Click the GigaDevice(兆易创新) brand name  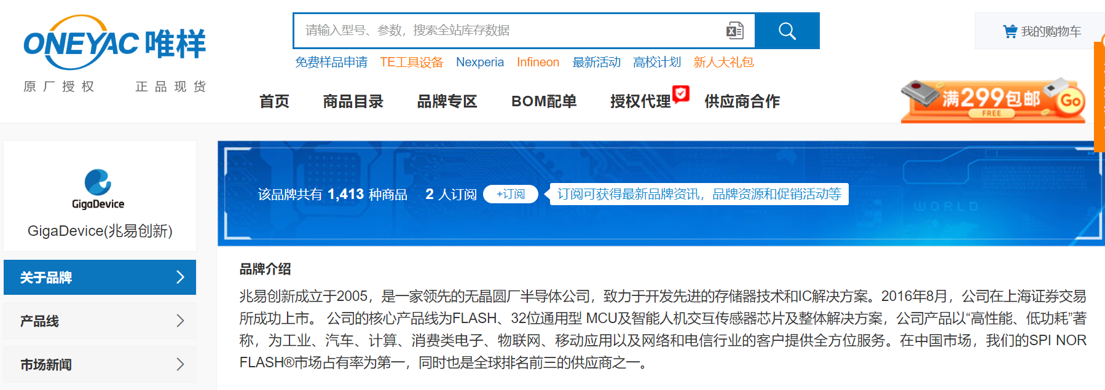100,231
